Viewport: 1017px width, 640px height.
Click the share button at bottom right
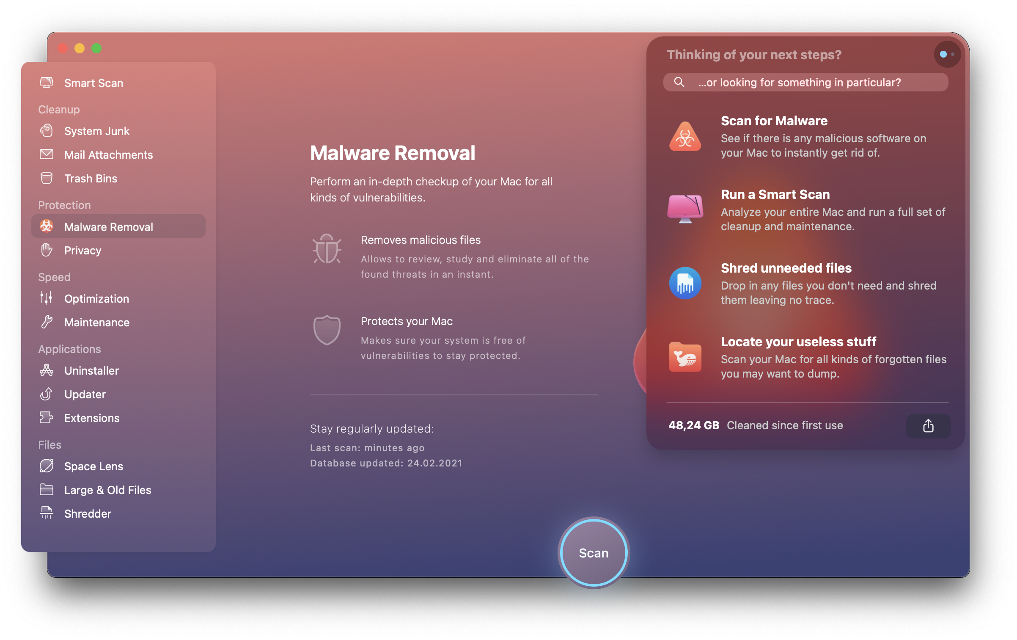click(x=928, y=425)
